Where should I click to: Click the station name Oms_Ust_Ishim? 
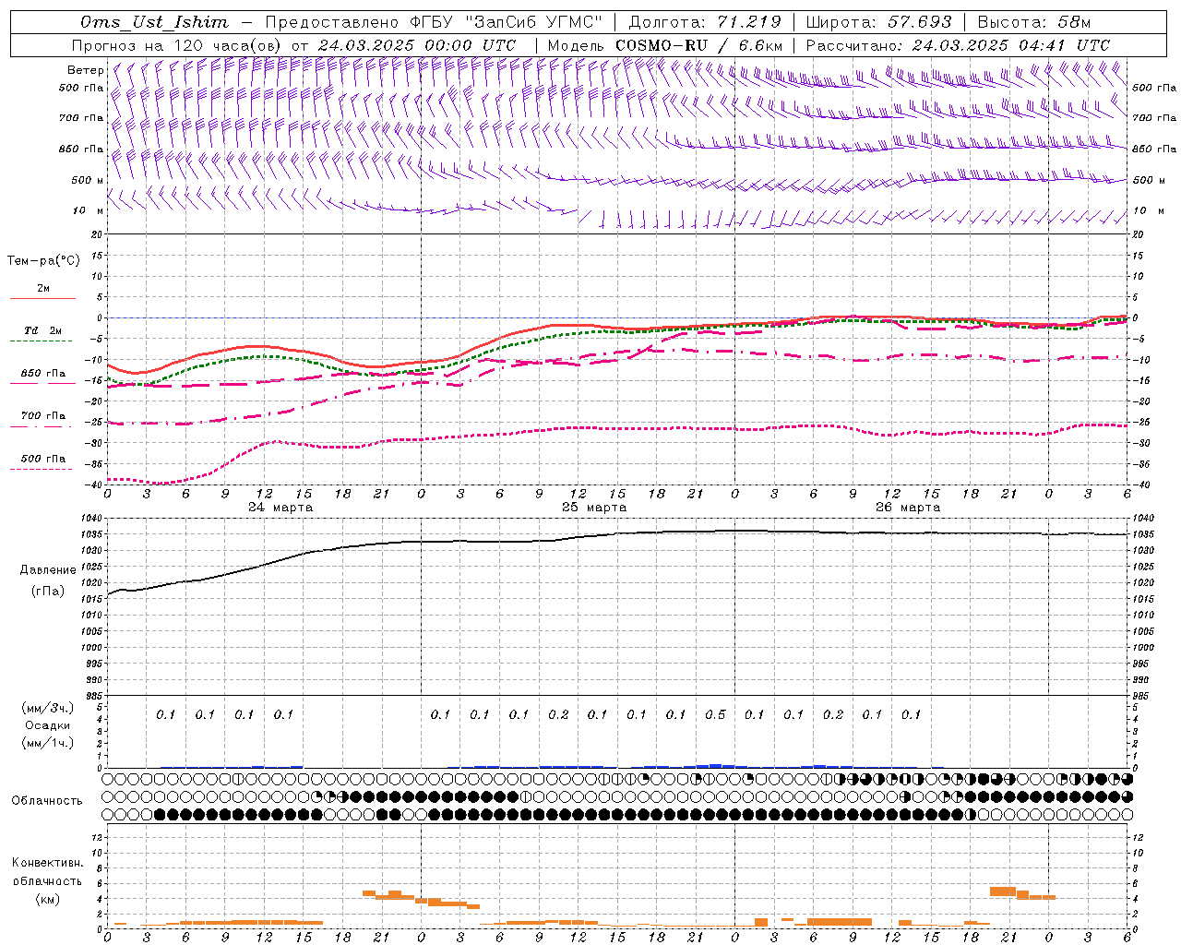(x=154, y=22)
